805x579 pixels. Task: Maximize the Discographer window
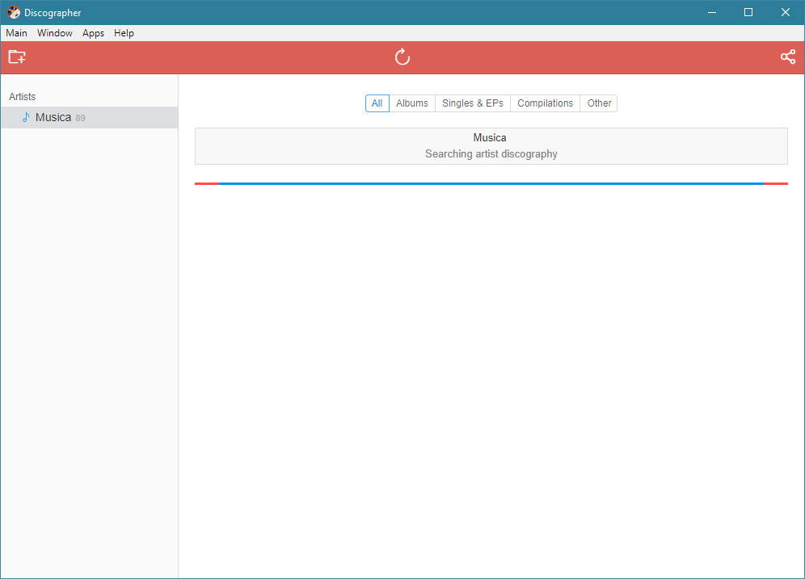pos(748,12)
